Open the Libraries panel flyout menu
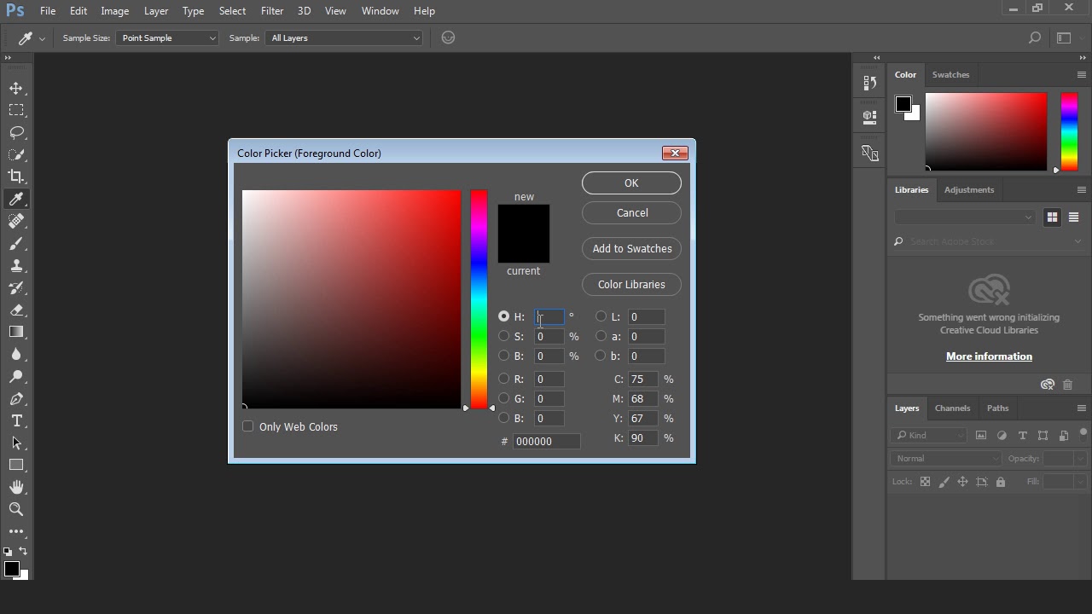 point(1081,190)
